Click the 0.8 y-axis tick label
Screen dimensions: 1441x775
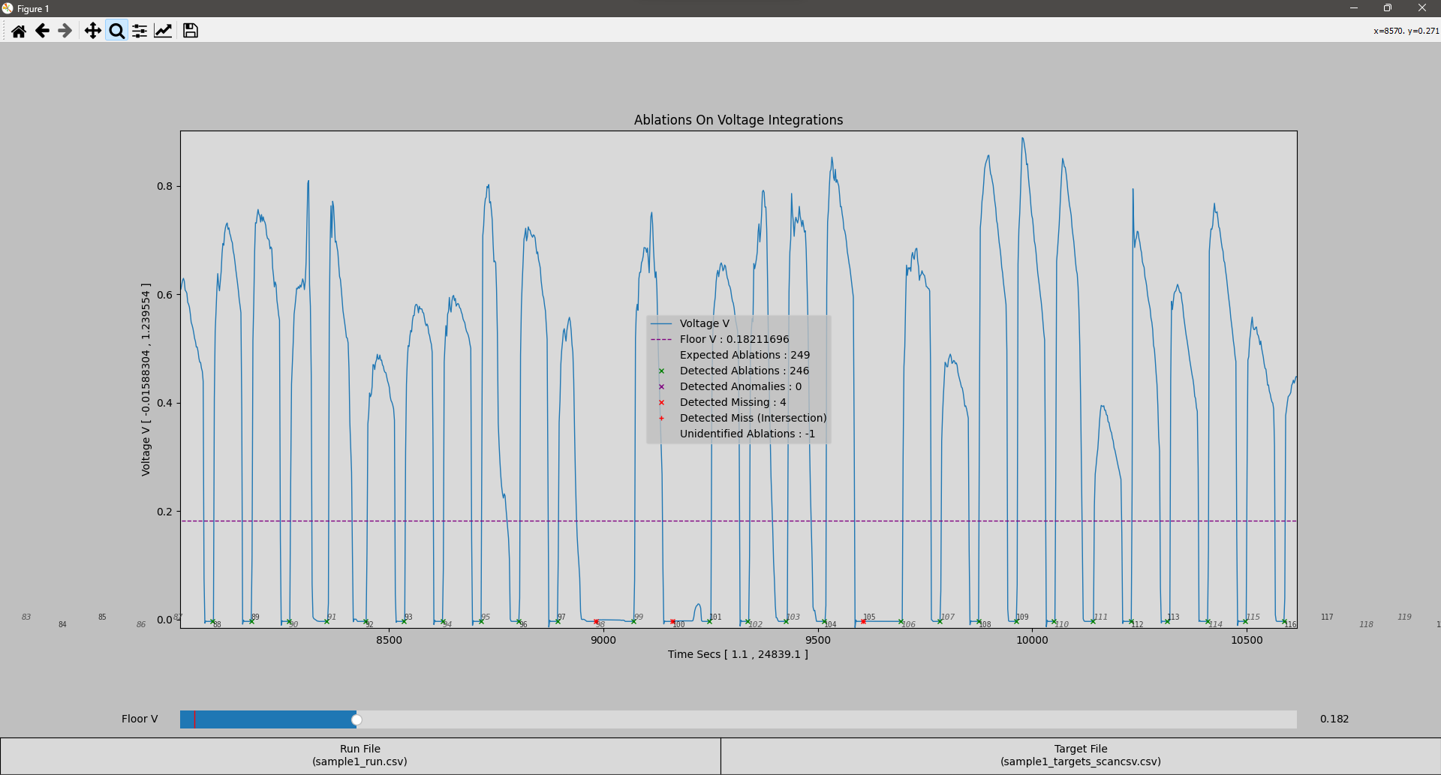[164, 186]
